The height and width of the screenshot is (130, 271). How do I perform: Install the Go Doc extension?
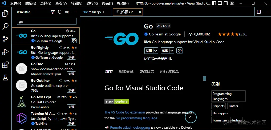point(71,74)
